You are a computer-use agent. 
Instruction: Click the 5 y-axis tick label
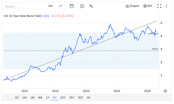point(161,23)
